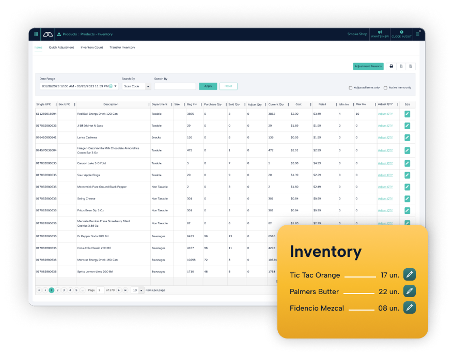Go to page 4 in pagination
This screenshot has width=454, height=354.
70,290
